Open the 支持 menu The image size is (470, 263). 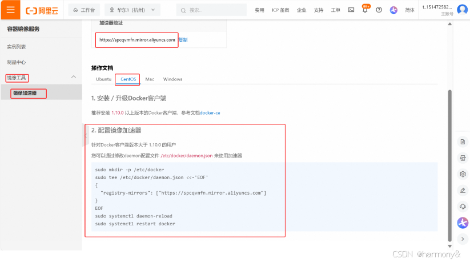tap(318, 10)
